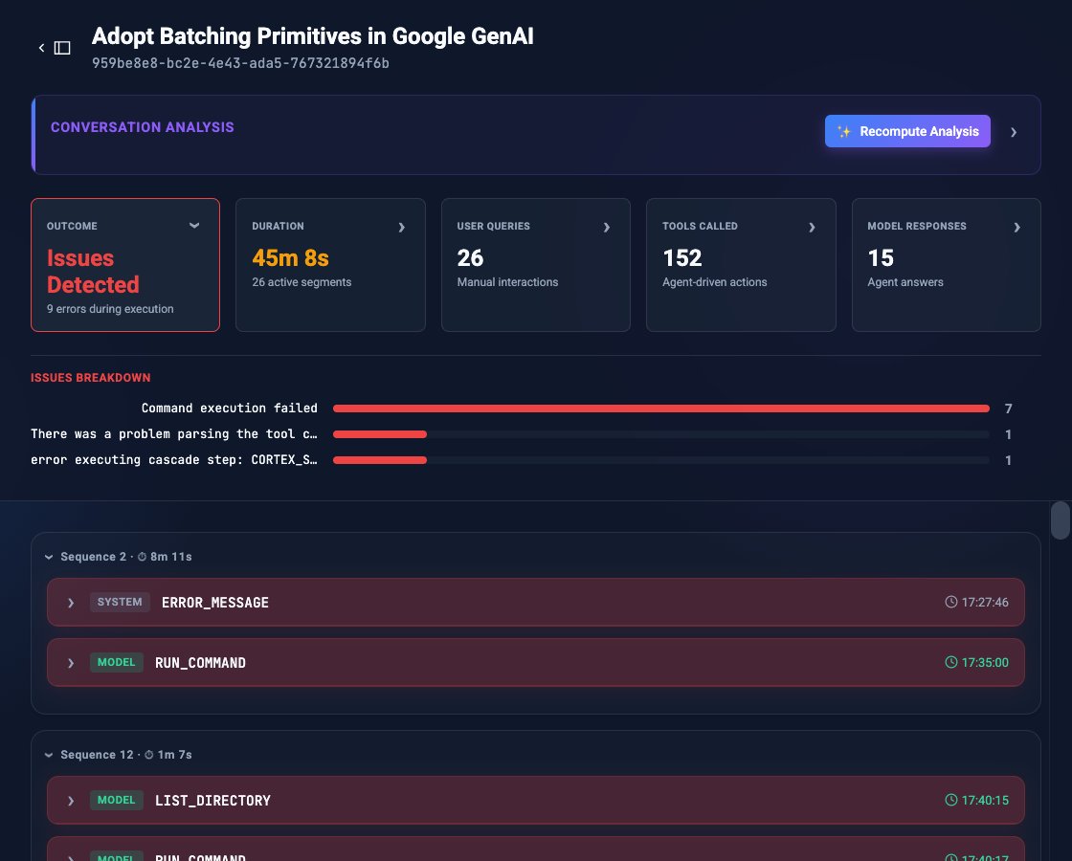This screenshot has height=861, width=1072.
Task: Click the clock icon beside 17:35:00
Action: coord(951,662)
